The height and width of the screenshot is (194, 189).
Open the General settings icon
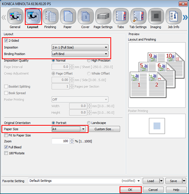[15, 16]
